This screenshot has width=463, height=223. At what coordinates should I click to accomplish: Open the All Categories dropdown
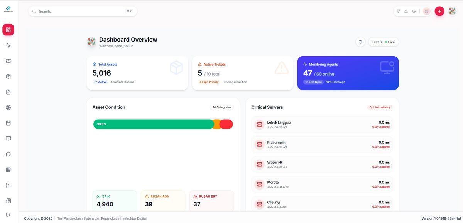point(222,107)
